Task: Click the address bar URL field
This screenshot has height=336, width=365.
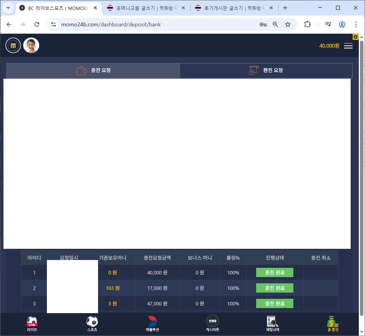Action: click(x=155, y=24)
